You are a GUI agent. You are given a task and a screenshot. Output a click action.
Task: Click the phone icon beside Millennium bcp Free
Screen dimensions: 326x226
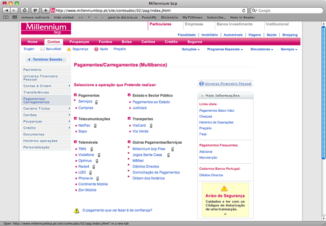click(x=172, y=149)
